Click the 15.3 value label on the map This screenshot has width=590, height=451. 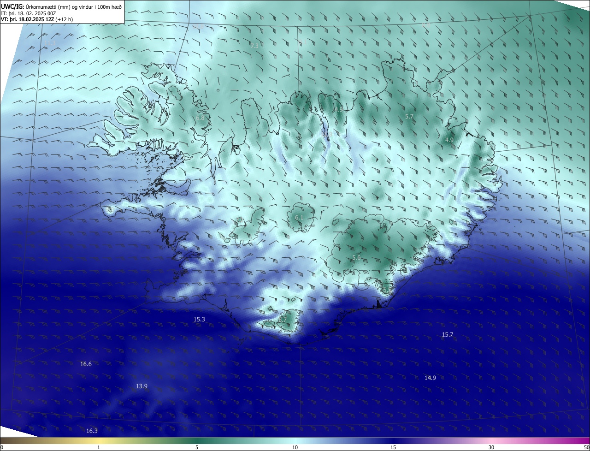tap(199, 319)
